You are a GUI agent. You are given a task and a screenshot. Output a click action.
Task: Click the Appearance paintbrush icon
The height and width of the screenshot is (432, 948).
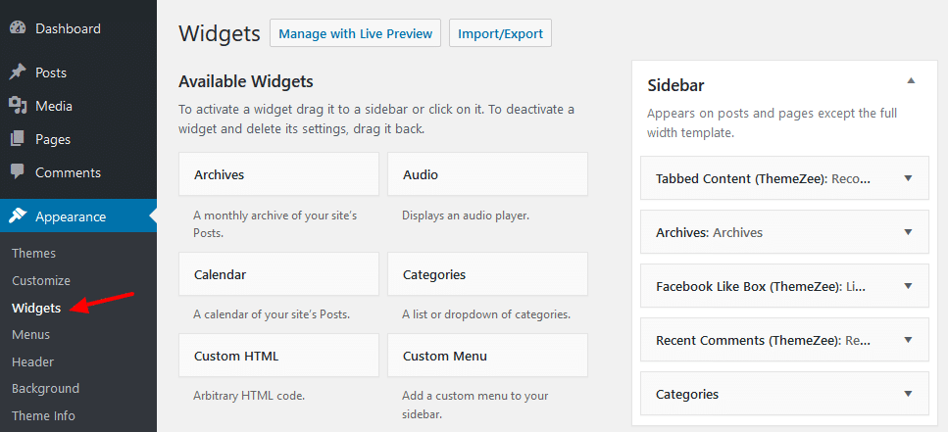click(18, 216)
